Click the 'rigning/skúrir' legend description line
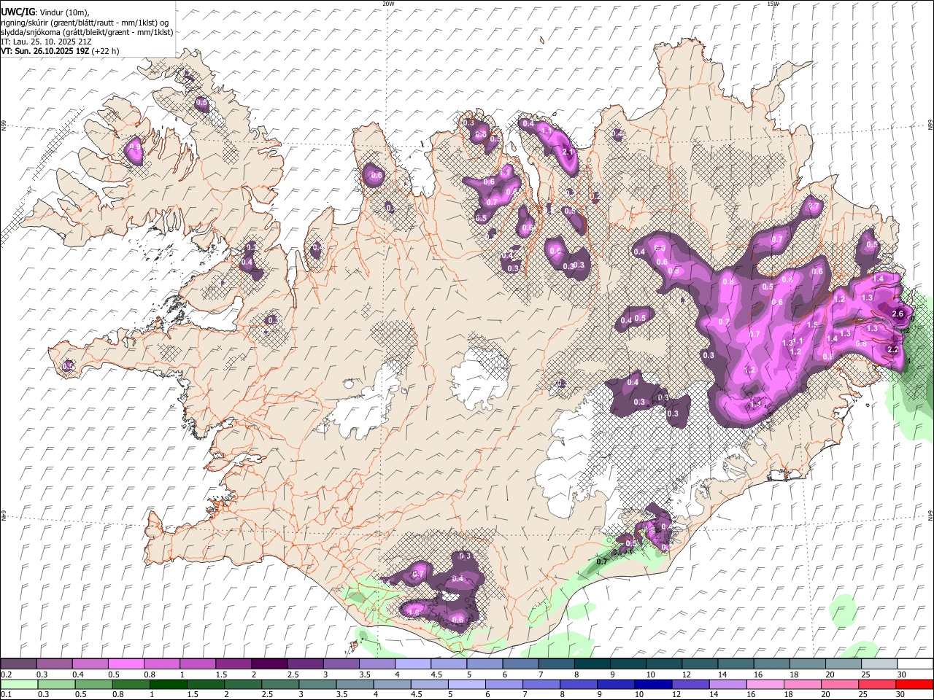 85,23
